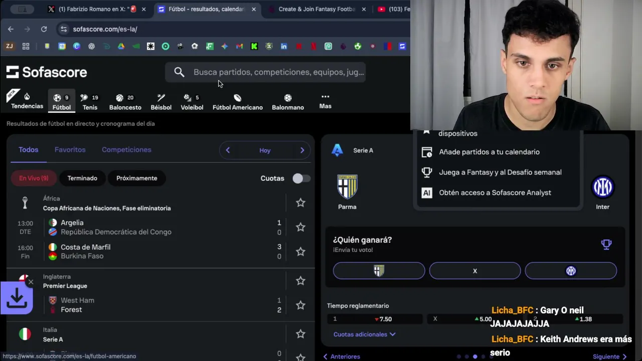Viewport: 642px width, 361px height.
Task: Click Obtén acceso a Sofascore Analyst
Action: pyautogui.click(x=495, y=193)
